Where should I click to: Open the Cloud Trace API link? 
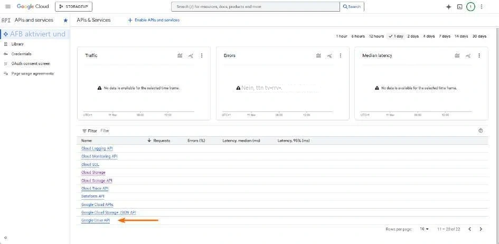[95, 189]
